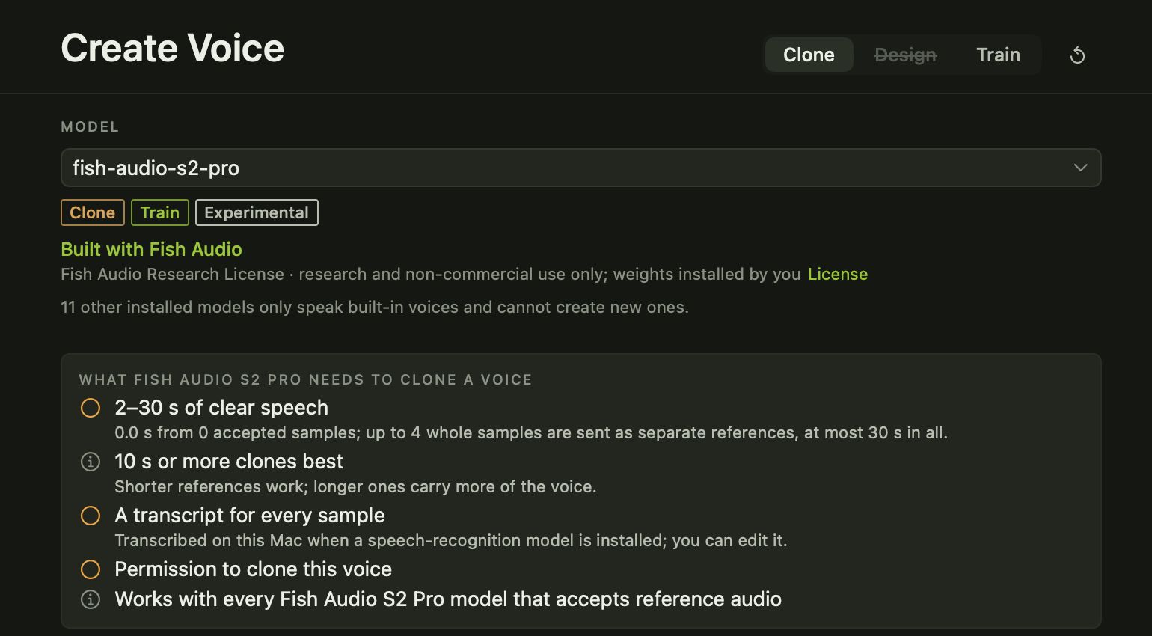Click the Experimental tag below the model field
Image resolution: width=1152 pixels, height=636 pixels.
click(x=257, y=212)
